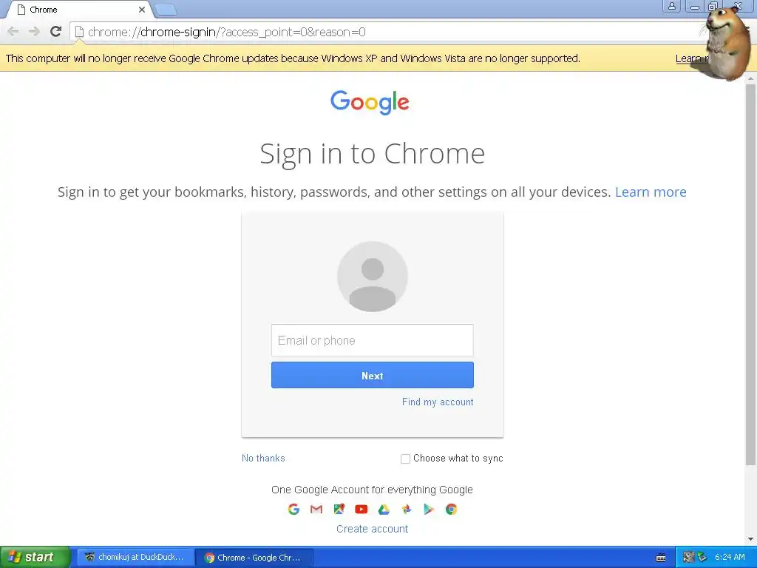This screenshot has width=757, height=568.
Task: Click the Google Photos service icon
Action: click(407, 509)
